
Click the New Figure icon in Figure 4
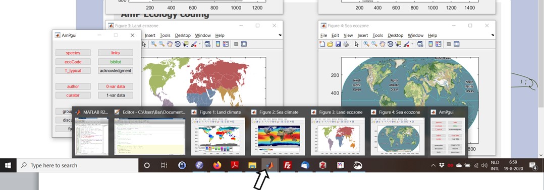[x=322, y=44]
